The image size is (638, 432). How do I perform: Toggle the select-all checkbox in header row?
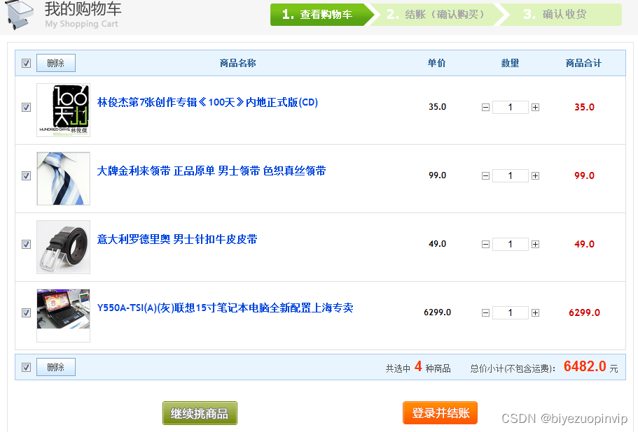pos(27,64)
